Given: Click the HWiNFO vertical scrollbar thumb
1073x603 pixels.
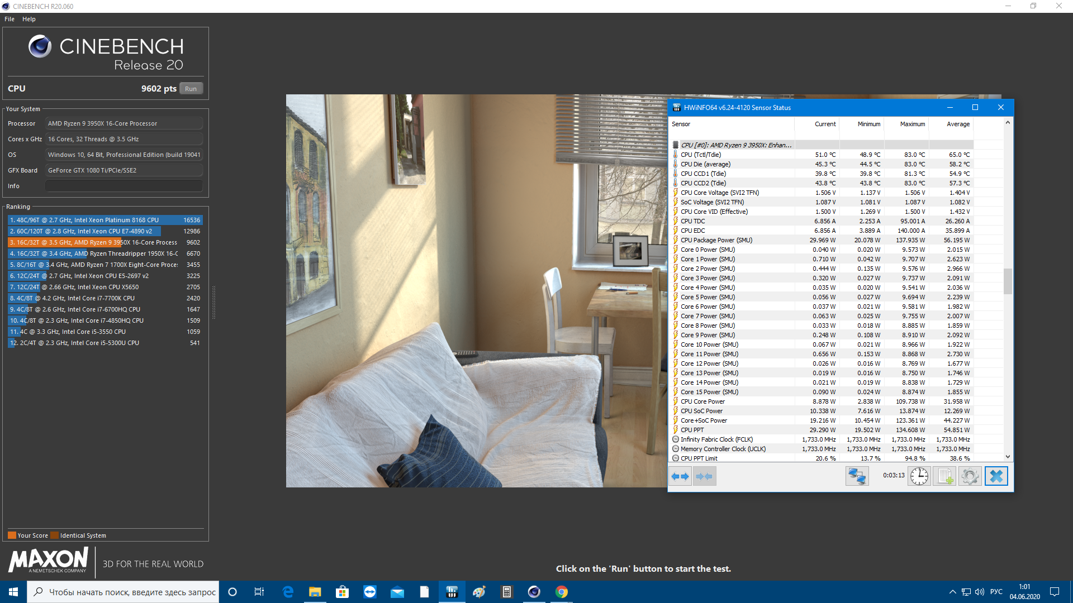Looking at the screenshot, I should click(x=1008, y=281).
